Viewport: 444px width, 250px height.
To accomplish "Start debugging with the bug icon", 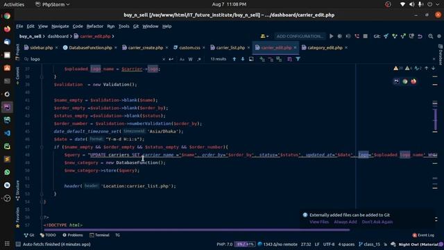I will coord(340,36).
